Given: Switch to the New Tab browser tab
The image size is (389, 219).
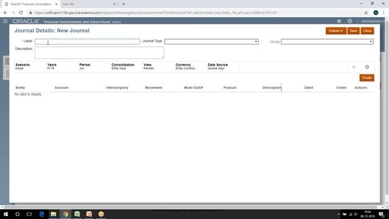Looking at the screenshot, I should pos(87,4).
